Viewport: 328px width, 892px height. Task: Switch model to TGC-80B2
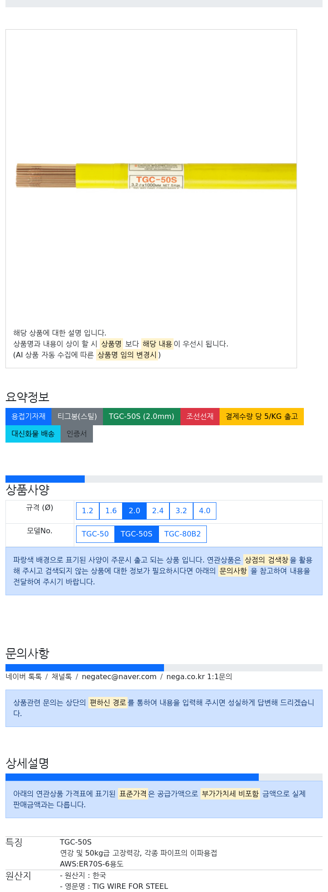pos(182,534)
